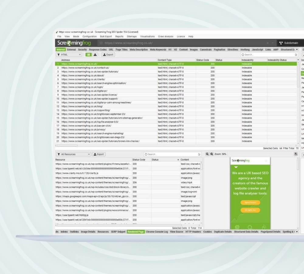Export the All Resources list
The width and height of the screenshot is (304, 274).
99,154
